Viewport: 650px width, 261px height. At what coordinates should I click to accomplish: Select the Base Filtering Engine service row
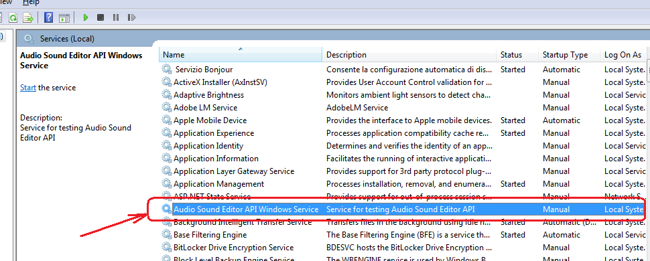click(x=402, y=235)
